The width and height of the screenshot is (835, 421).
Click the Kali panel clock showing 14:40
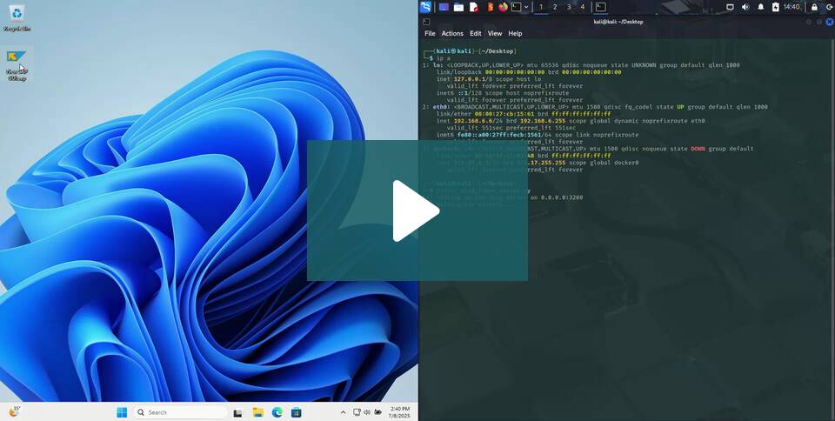click(x=792, y=7)
